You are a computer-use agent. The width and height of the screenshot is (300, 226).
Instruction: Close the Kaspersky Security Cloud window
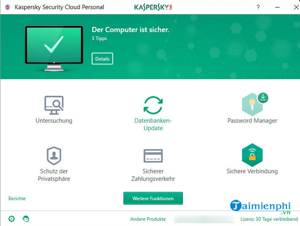click(x=296, y=7)
